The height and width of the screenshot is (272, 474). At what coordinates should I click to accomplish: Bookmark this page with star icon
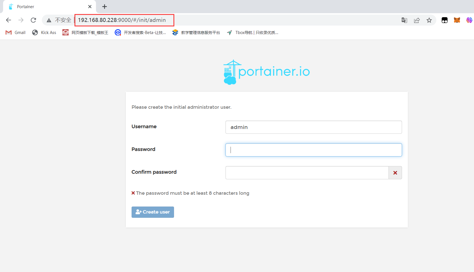coord(429,20)
